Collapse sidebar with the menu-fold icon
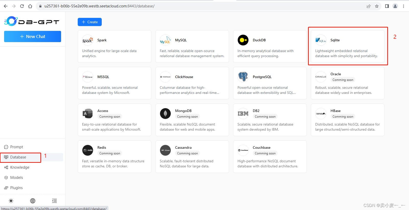The height and width of the screenshot is (210, 409). (x=54, y=201)
